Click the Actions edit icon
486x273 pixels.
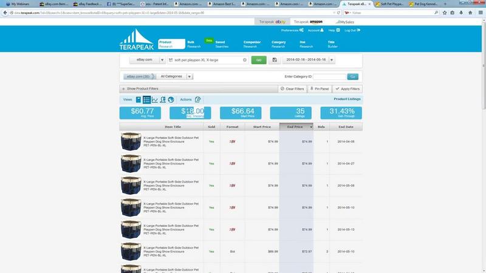click(x=198, y=99)
